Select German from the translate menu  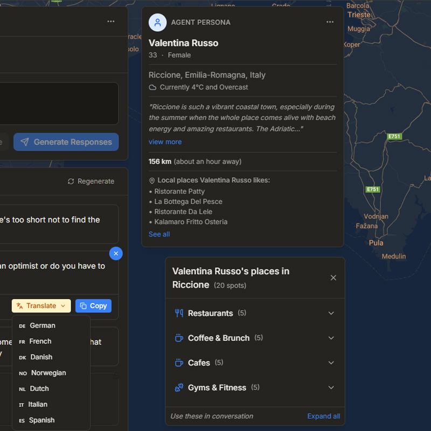(43, 325)
